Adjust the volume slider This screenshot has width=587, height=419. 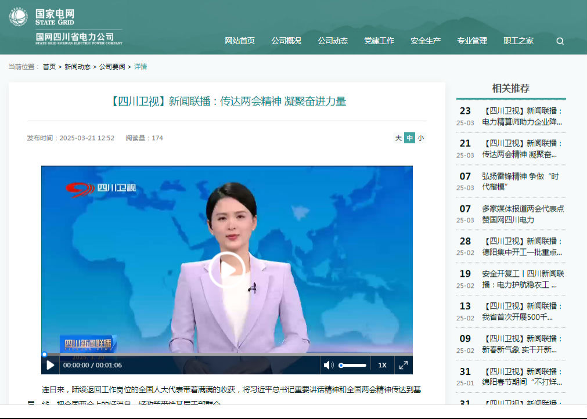[352, 365]
